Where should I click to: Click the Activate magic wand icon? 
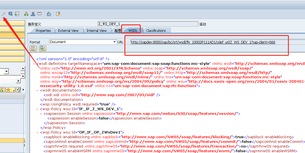coord(3,14)
